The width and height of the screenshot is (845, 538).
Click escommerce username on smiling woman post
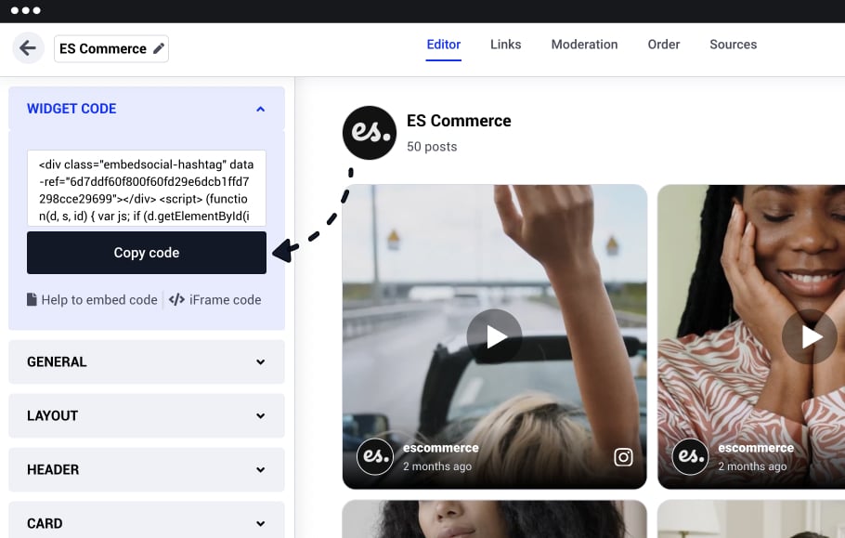(x=756, y=448)
